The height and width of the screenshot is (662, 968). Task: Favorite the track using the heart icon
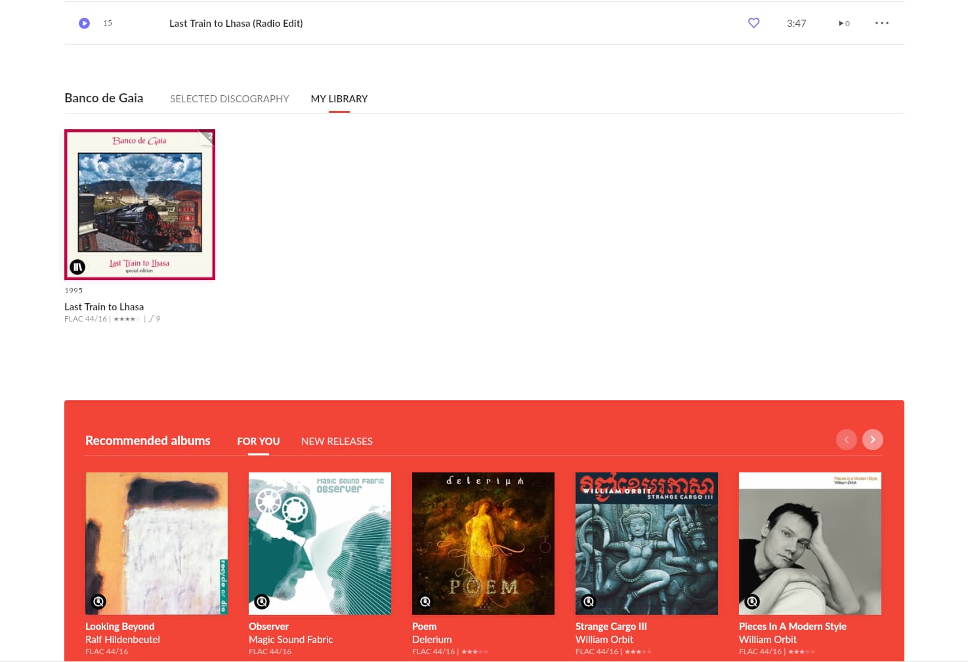pos(753,23)
